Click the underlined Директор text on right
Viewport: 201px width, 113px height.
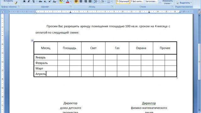pos(149,103)
